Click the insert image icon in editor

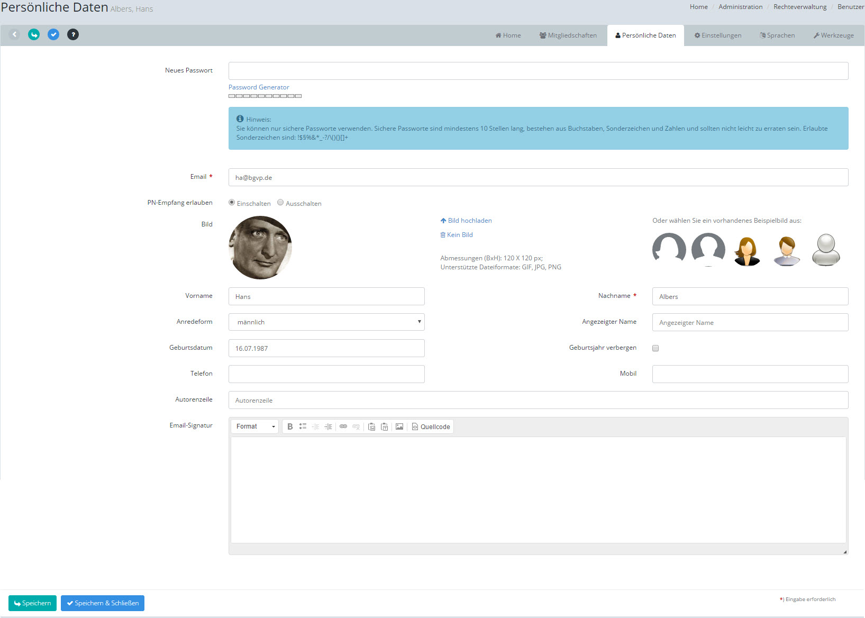pyautogui.click(x=399, y=426)
